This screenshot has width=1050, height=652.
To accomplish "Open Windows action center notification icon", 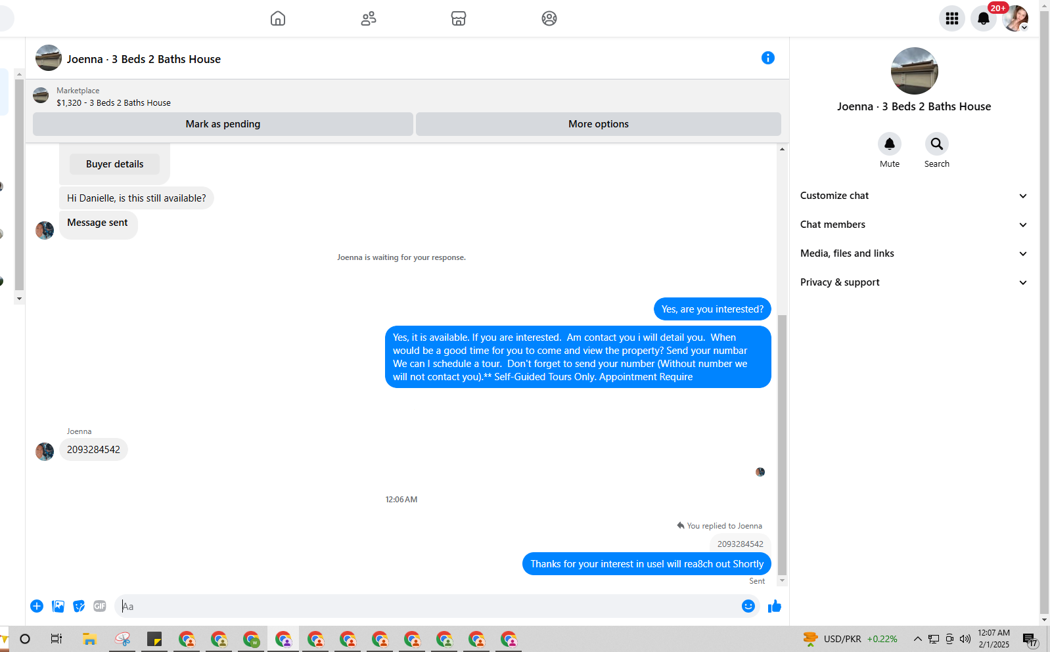I will coord(1030,639).
